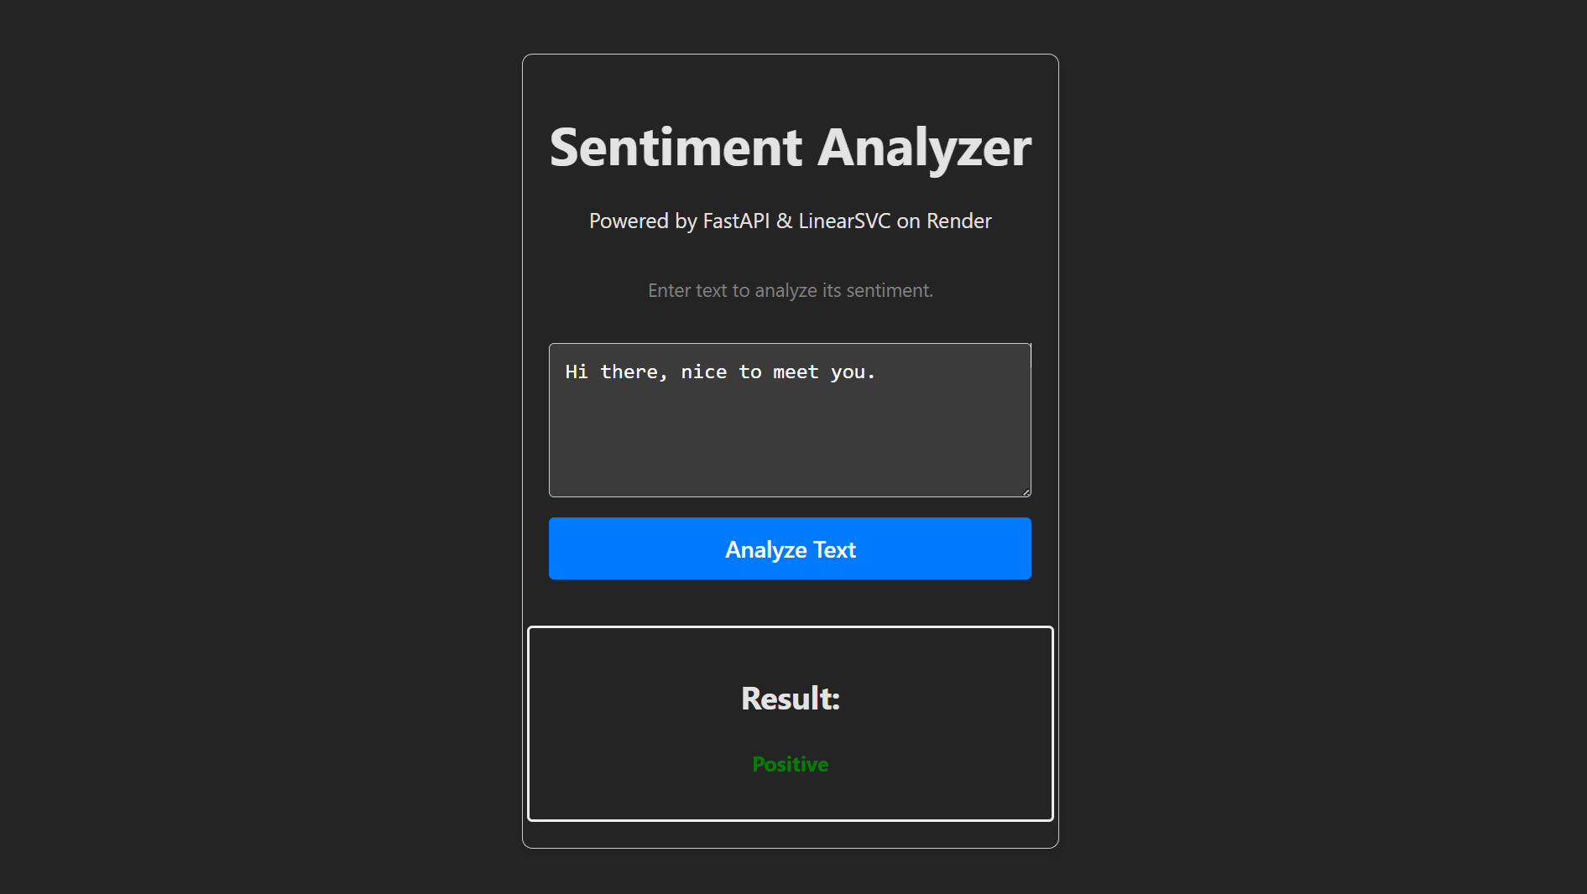Click the word "LinearSVC" in the subtitle
Viewport: 1587px width, 894px height.
click(844, 221)
